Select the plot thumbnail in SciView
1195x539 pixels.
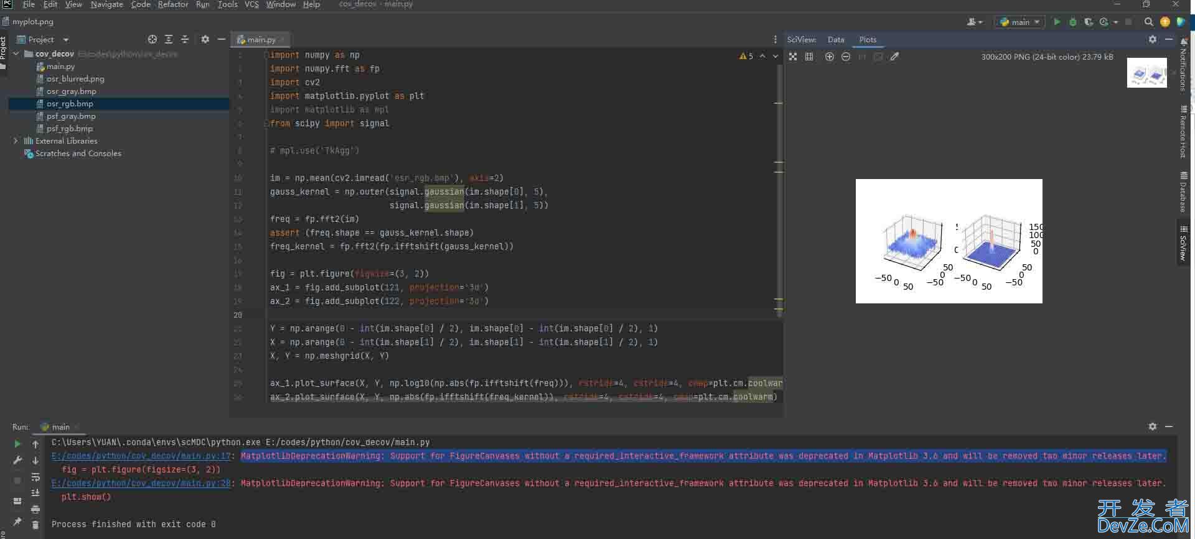pos(1146,72)
